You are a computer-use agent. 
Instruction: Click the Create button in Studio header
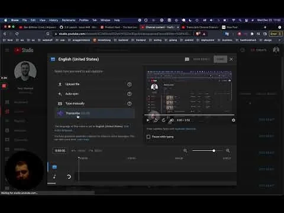tap(259, 50)
